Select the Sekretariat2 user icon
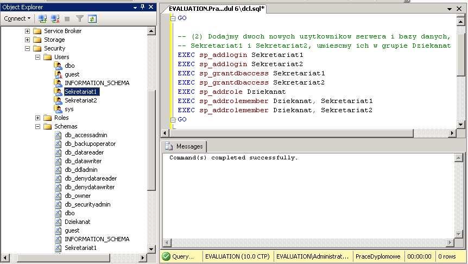Viewport: 468px width, 264px height. (58, 100)
